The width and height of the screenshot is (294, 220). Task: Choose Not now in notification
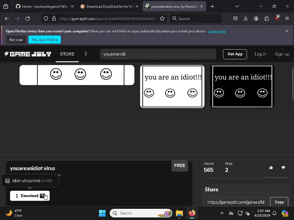16,40
